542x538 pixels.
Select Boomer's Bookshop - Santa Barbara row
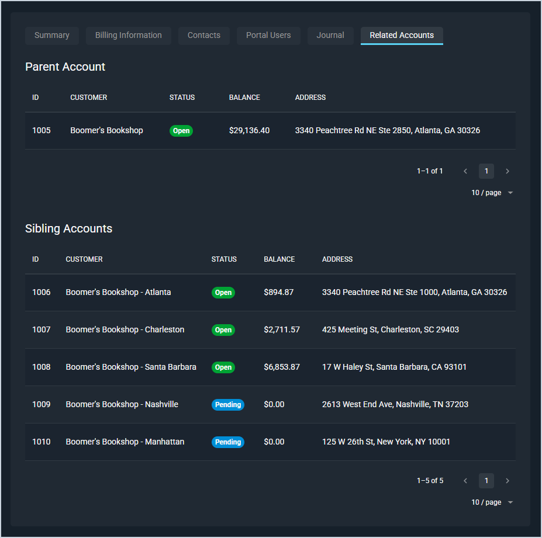pyautogui.click(x=131, y=367)
